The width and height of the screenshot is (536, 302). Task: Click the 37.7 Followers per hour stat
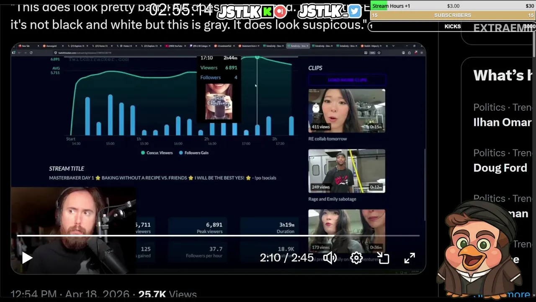point(204,252)
